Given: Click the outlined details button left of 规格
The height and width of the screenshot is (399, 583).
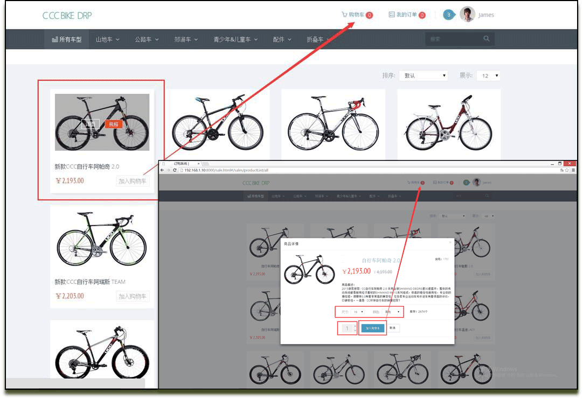Looking at the screenshot, I should tap(91, 124).
